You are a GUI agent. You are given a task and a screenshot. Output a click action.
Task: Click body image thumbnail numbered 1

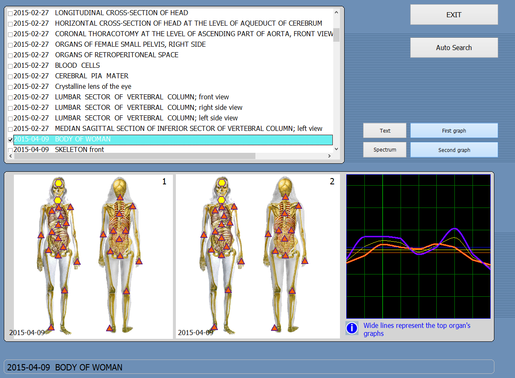tap(93, 256)
